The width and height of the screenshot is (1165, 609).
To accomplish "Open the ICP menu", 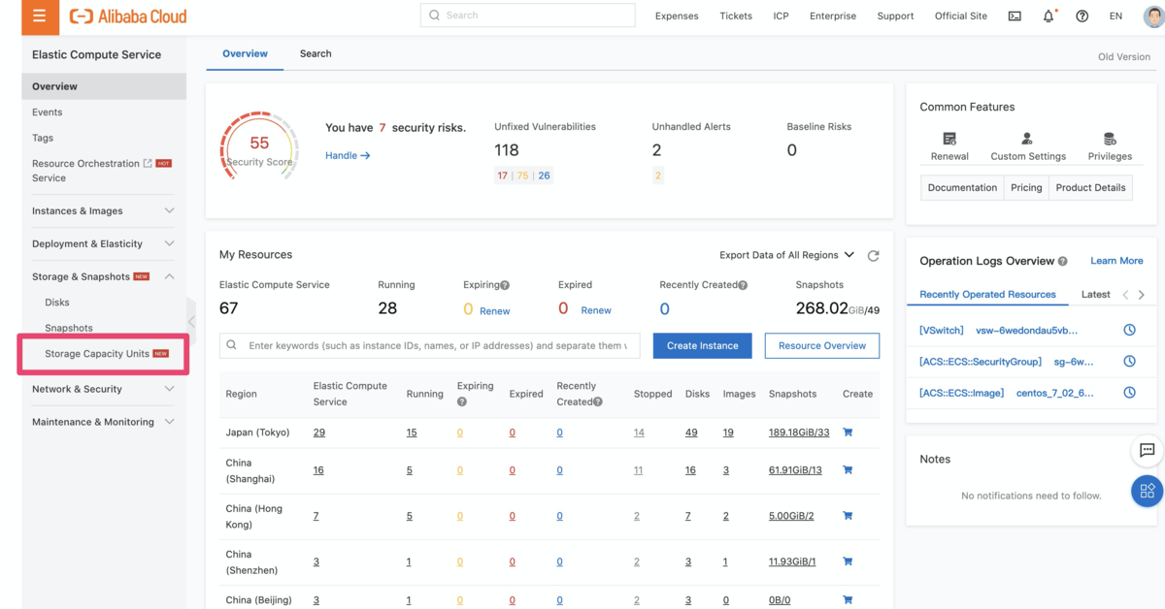I will click(782, 16).
